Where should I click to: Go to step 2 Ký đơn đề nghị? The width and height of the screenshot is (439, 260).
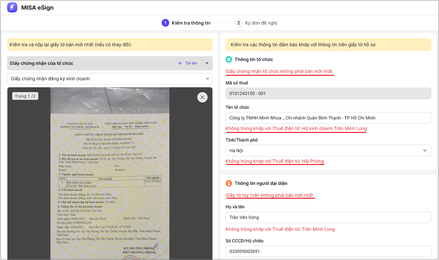click(256, 23)
